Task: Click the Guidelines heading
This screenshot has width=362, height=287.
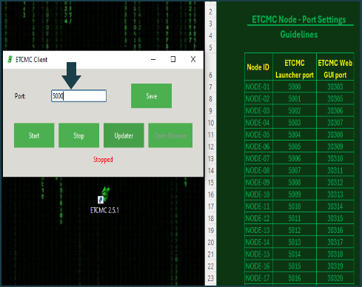Action: click(x=299, y=34)
